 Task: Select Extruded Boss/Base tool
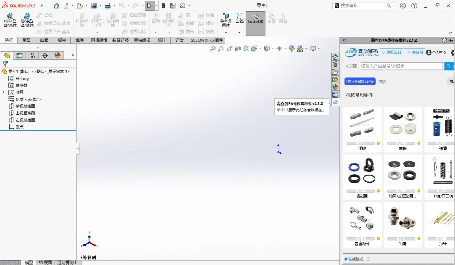pyautogui.click(x=10, y=20)
